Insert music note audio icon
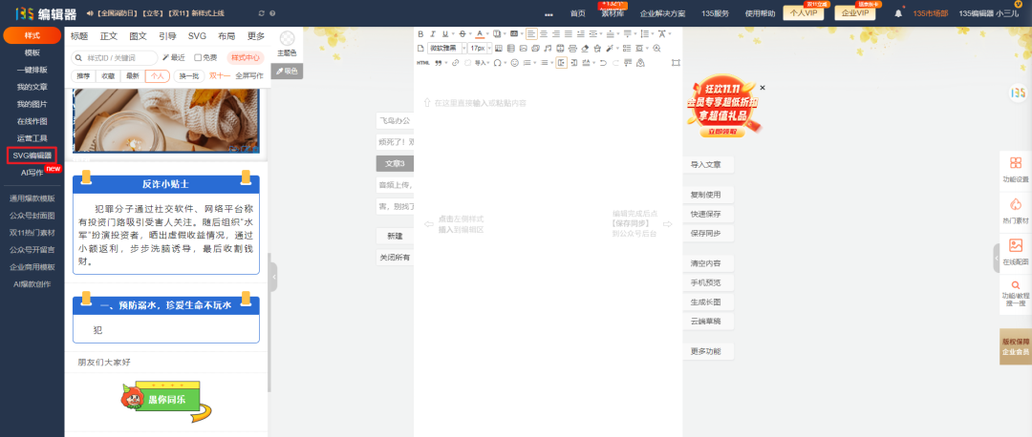Screen dimensions: 1032x437 pos(548,48)
